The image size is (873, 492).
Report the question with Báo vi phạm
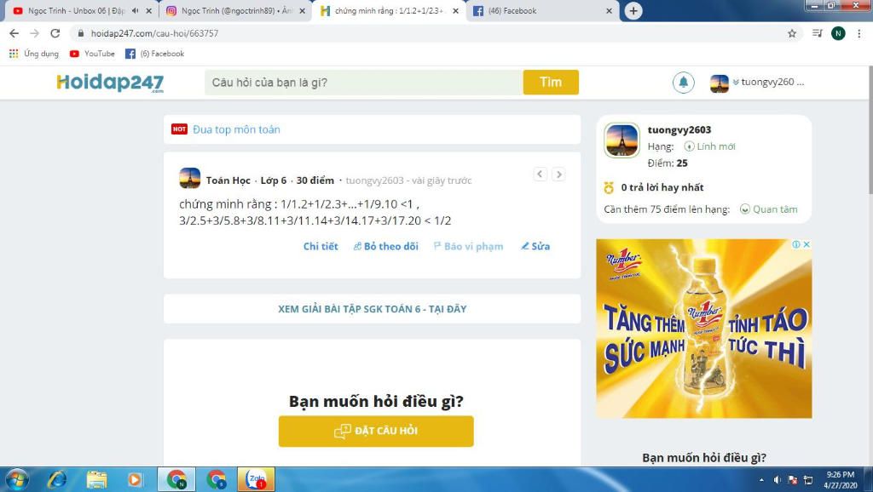pyautogui.click(x=468, y=246)
